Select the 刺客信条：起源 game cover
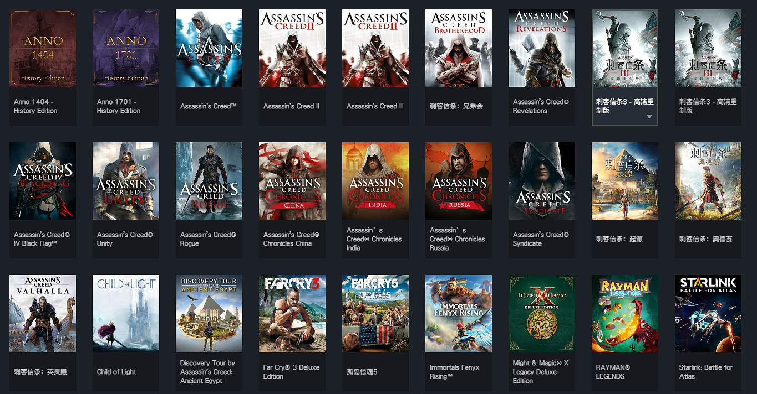 click(x=625, y=181)
